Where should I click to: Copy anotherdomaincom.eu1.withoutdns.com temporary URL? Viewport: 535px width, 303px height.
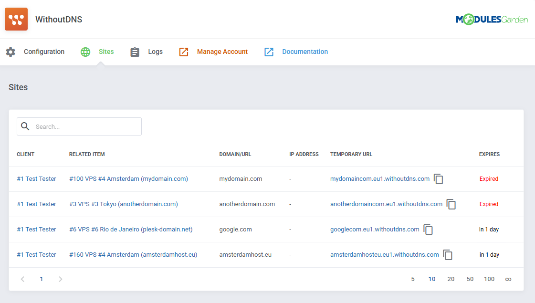point(451,204)
